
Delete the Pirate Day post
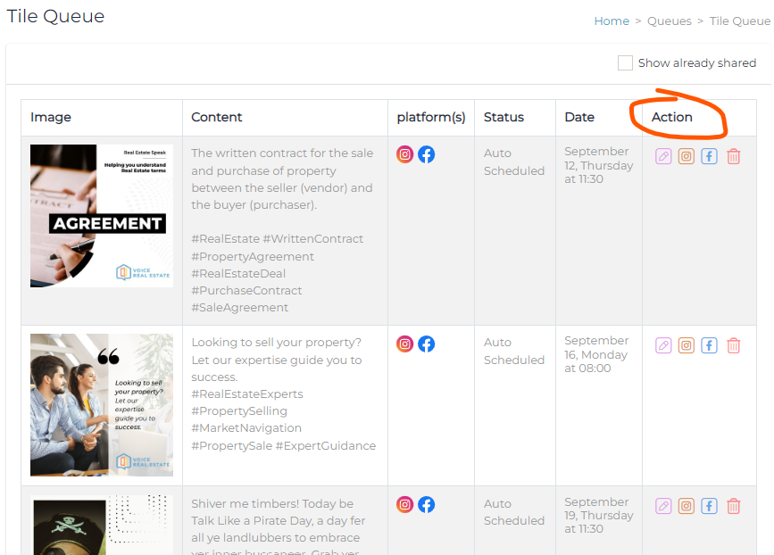(734, 506)
